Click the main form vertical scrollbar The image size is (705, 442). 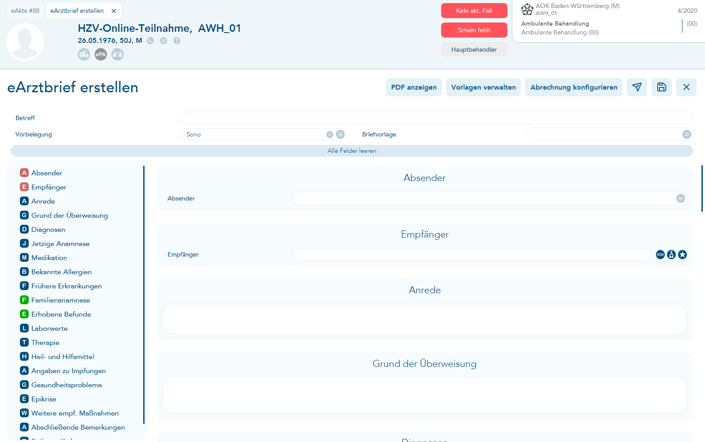click(701, 189)
